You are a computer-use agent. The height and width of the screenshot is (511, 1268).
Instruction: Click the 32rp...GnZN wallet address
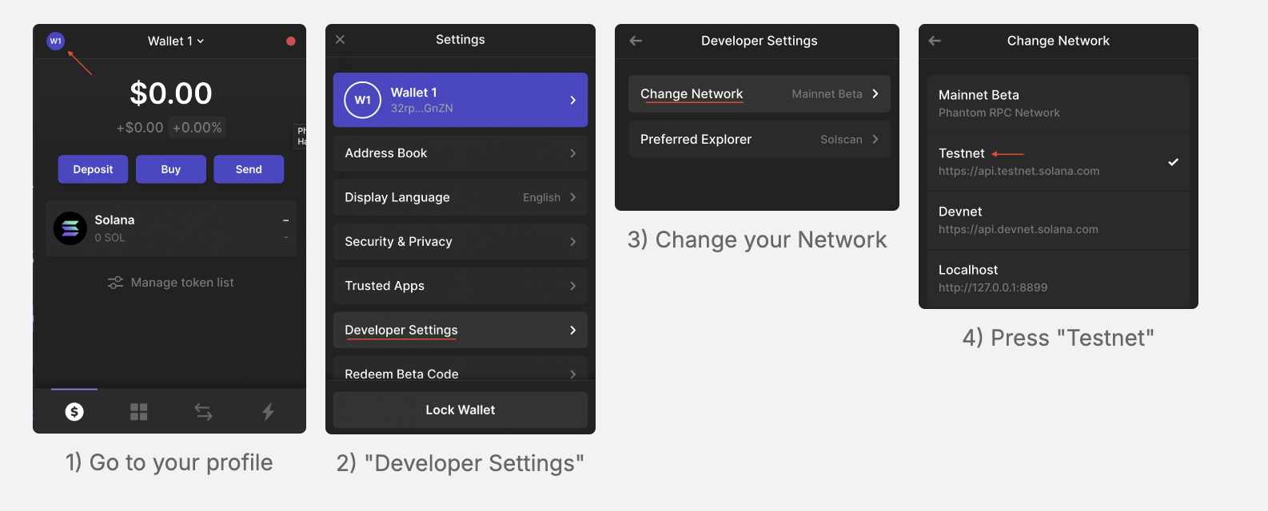tap(421, 109)
